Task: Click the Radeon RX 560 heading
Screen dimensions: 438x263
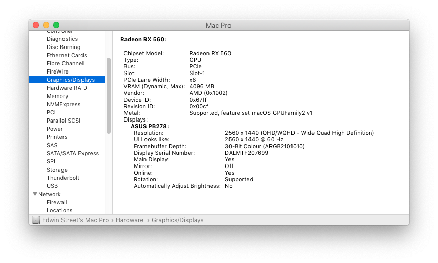Action: tap(143, 39)
